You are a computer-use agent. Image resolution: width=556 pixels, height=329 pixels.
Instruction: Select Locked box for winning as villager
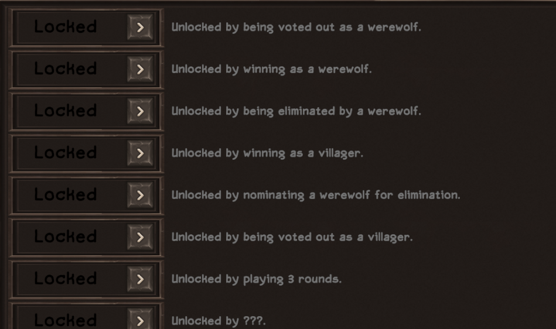tap(86, 153)
